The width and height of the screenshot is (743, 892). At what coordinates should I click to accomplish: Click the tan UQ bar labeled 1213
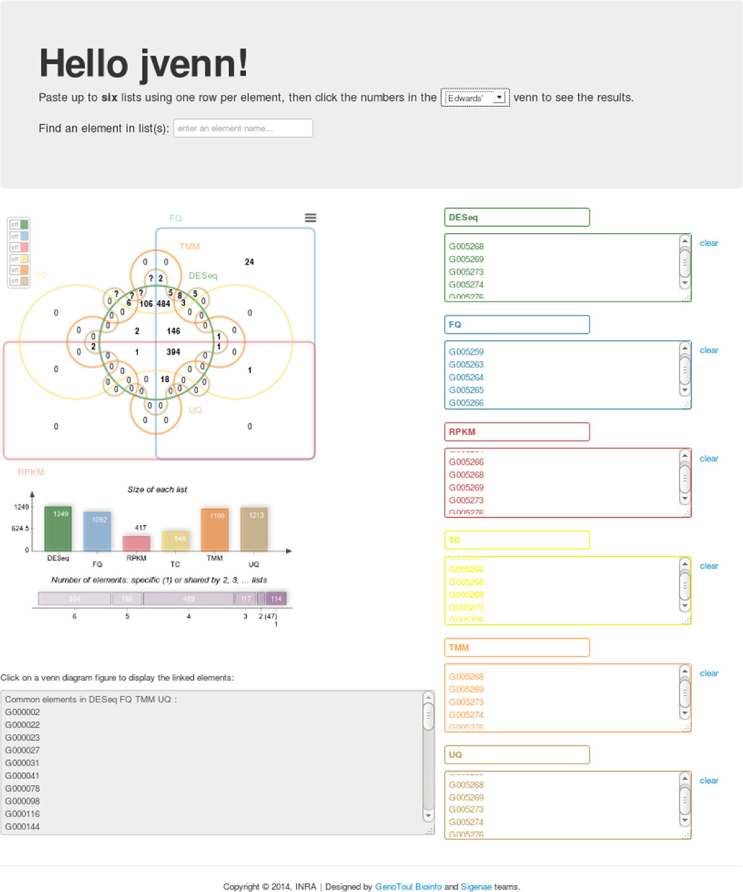point(254,529)
